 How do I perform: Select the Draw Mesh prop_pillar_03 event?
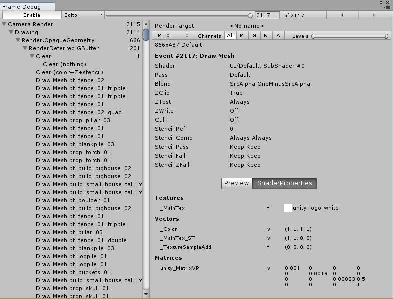(x=73, y=120)
